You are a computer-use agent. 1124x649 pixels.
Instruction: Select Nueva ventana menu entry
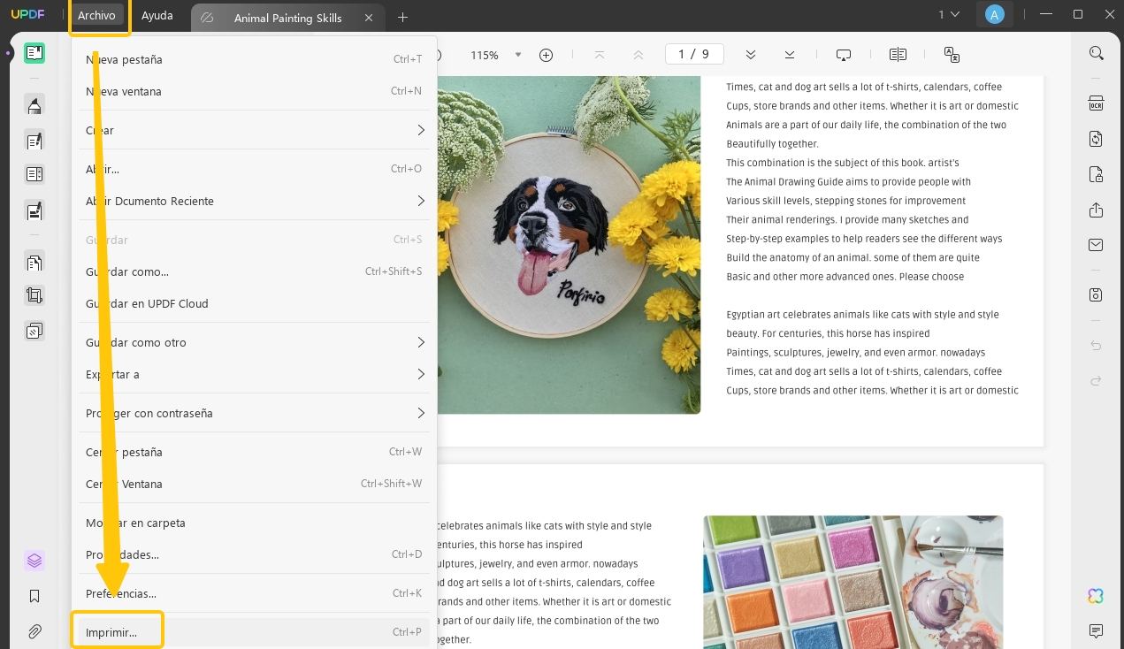[x=254, y=91]
